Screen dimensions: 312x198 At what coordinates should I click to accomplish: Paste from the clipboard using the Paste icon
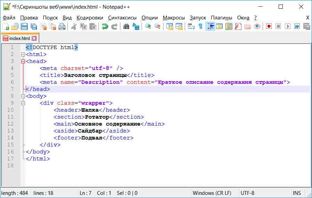coord(93,26)
